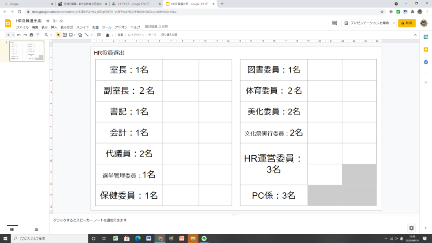Switch to grid view at bottom left
This screenshot has width=432, height=243.
[36, 229]
